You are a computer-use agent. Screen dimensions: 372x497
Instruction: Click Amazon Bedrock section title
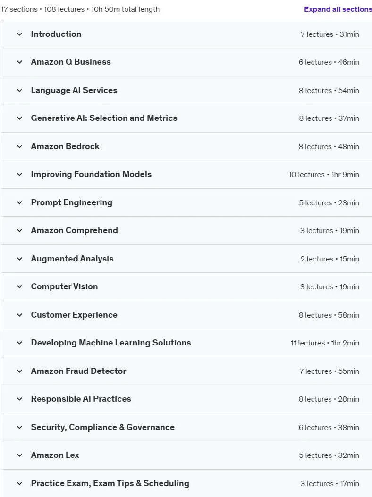pos(65,146)
